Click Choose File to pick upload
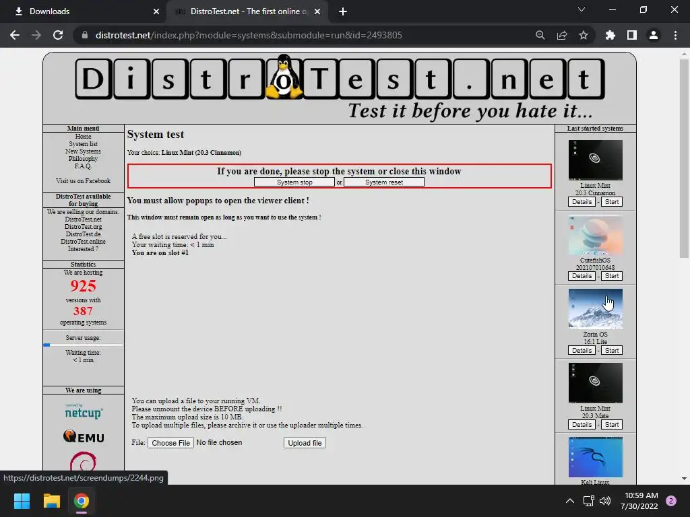Image resolution: width=690 pixels, height=517 pixels. pos(170,443)
